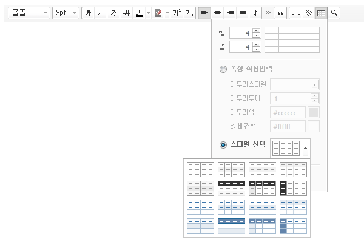Open the 글꼴 font family dropdown
This screenshot has width=364, height=247.
(x=29, y=13)
